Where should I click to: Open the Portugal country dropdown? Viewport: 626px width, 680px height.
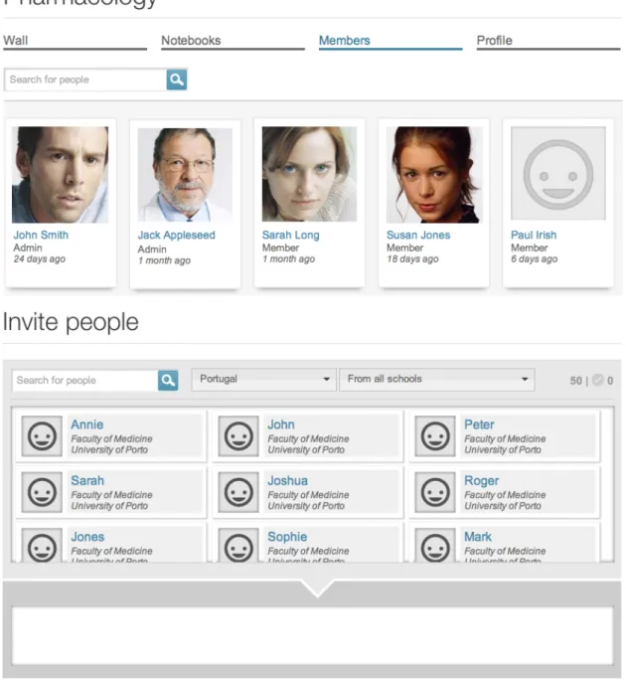[x=264, y=380]
